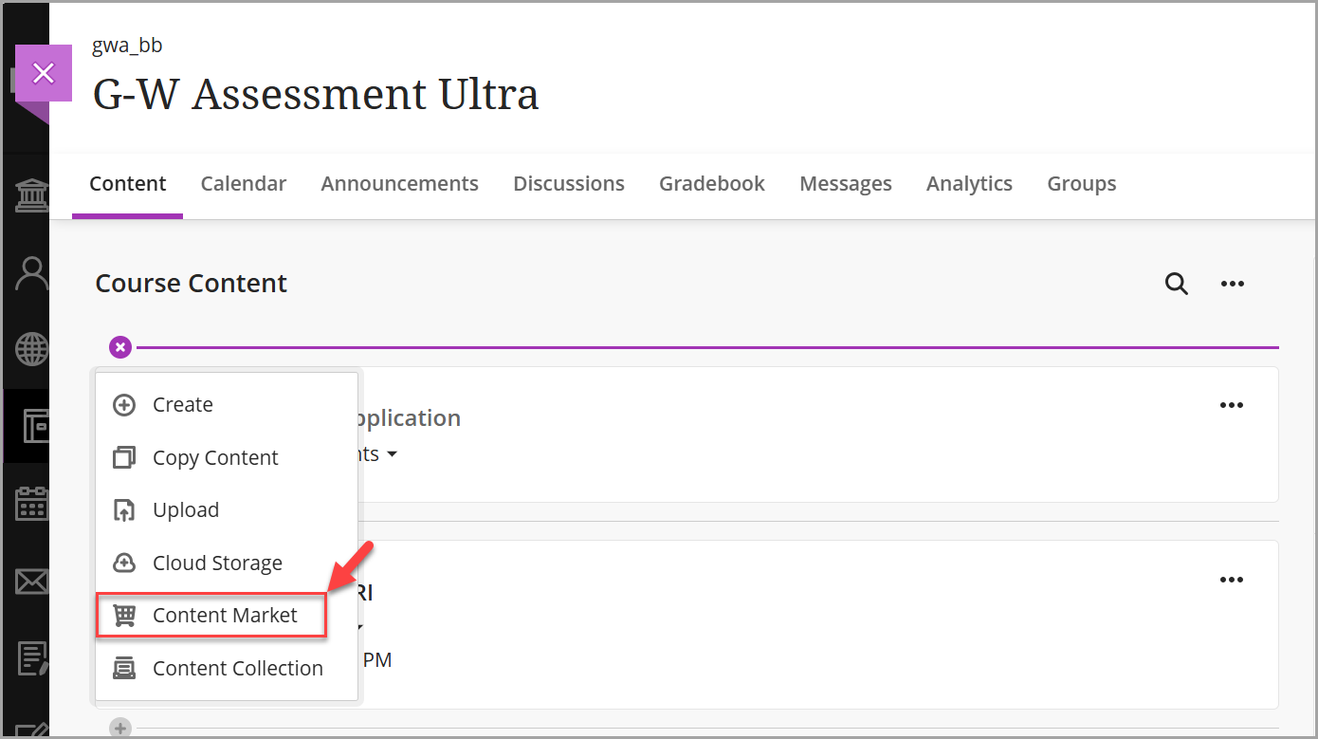
Task: Search Course Content with the magnifier icon
Action: coord(1176,284)
